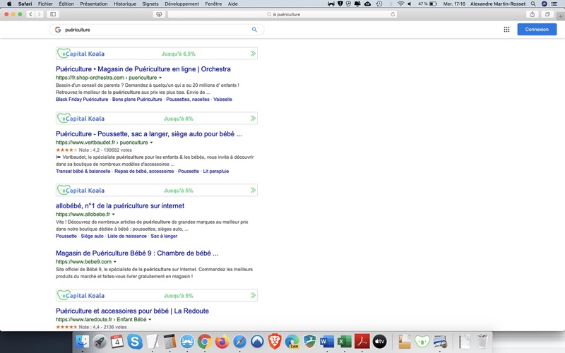Expand dropdown arrow beside laredoute.fr URL
The height and width of the screenshot is (353, 565).
pos(150,320)
